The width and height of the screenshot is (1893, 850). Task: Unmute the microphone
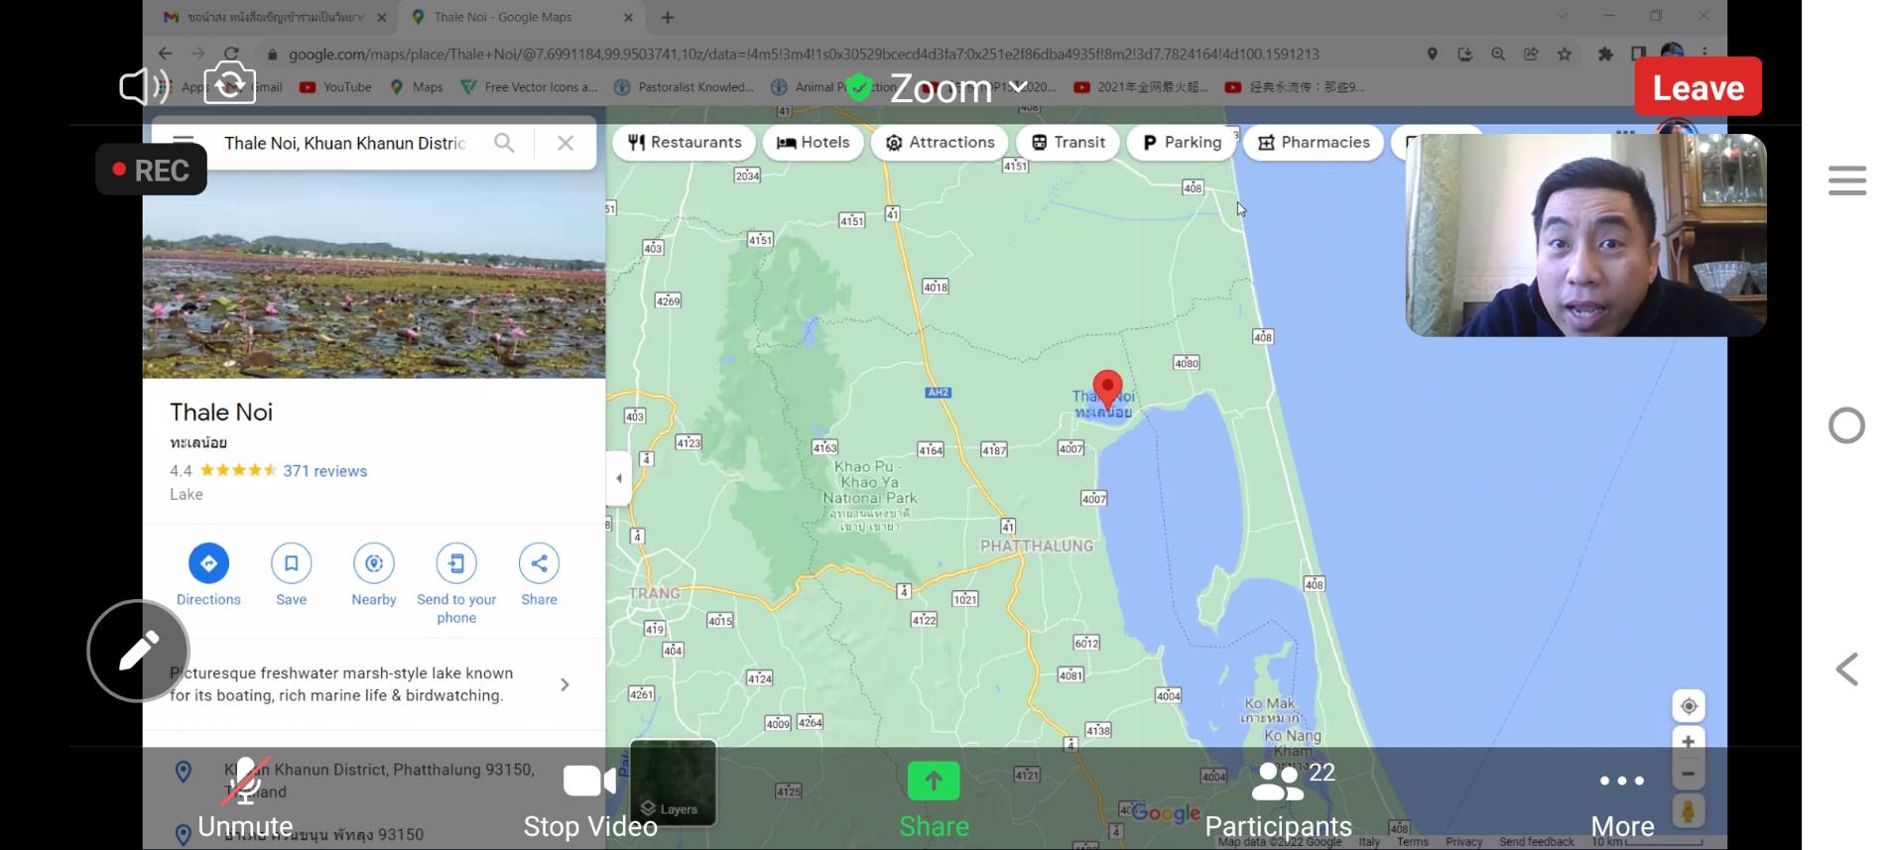coord(245,795)
